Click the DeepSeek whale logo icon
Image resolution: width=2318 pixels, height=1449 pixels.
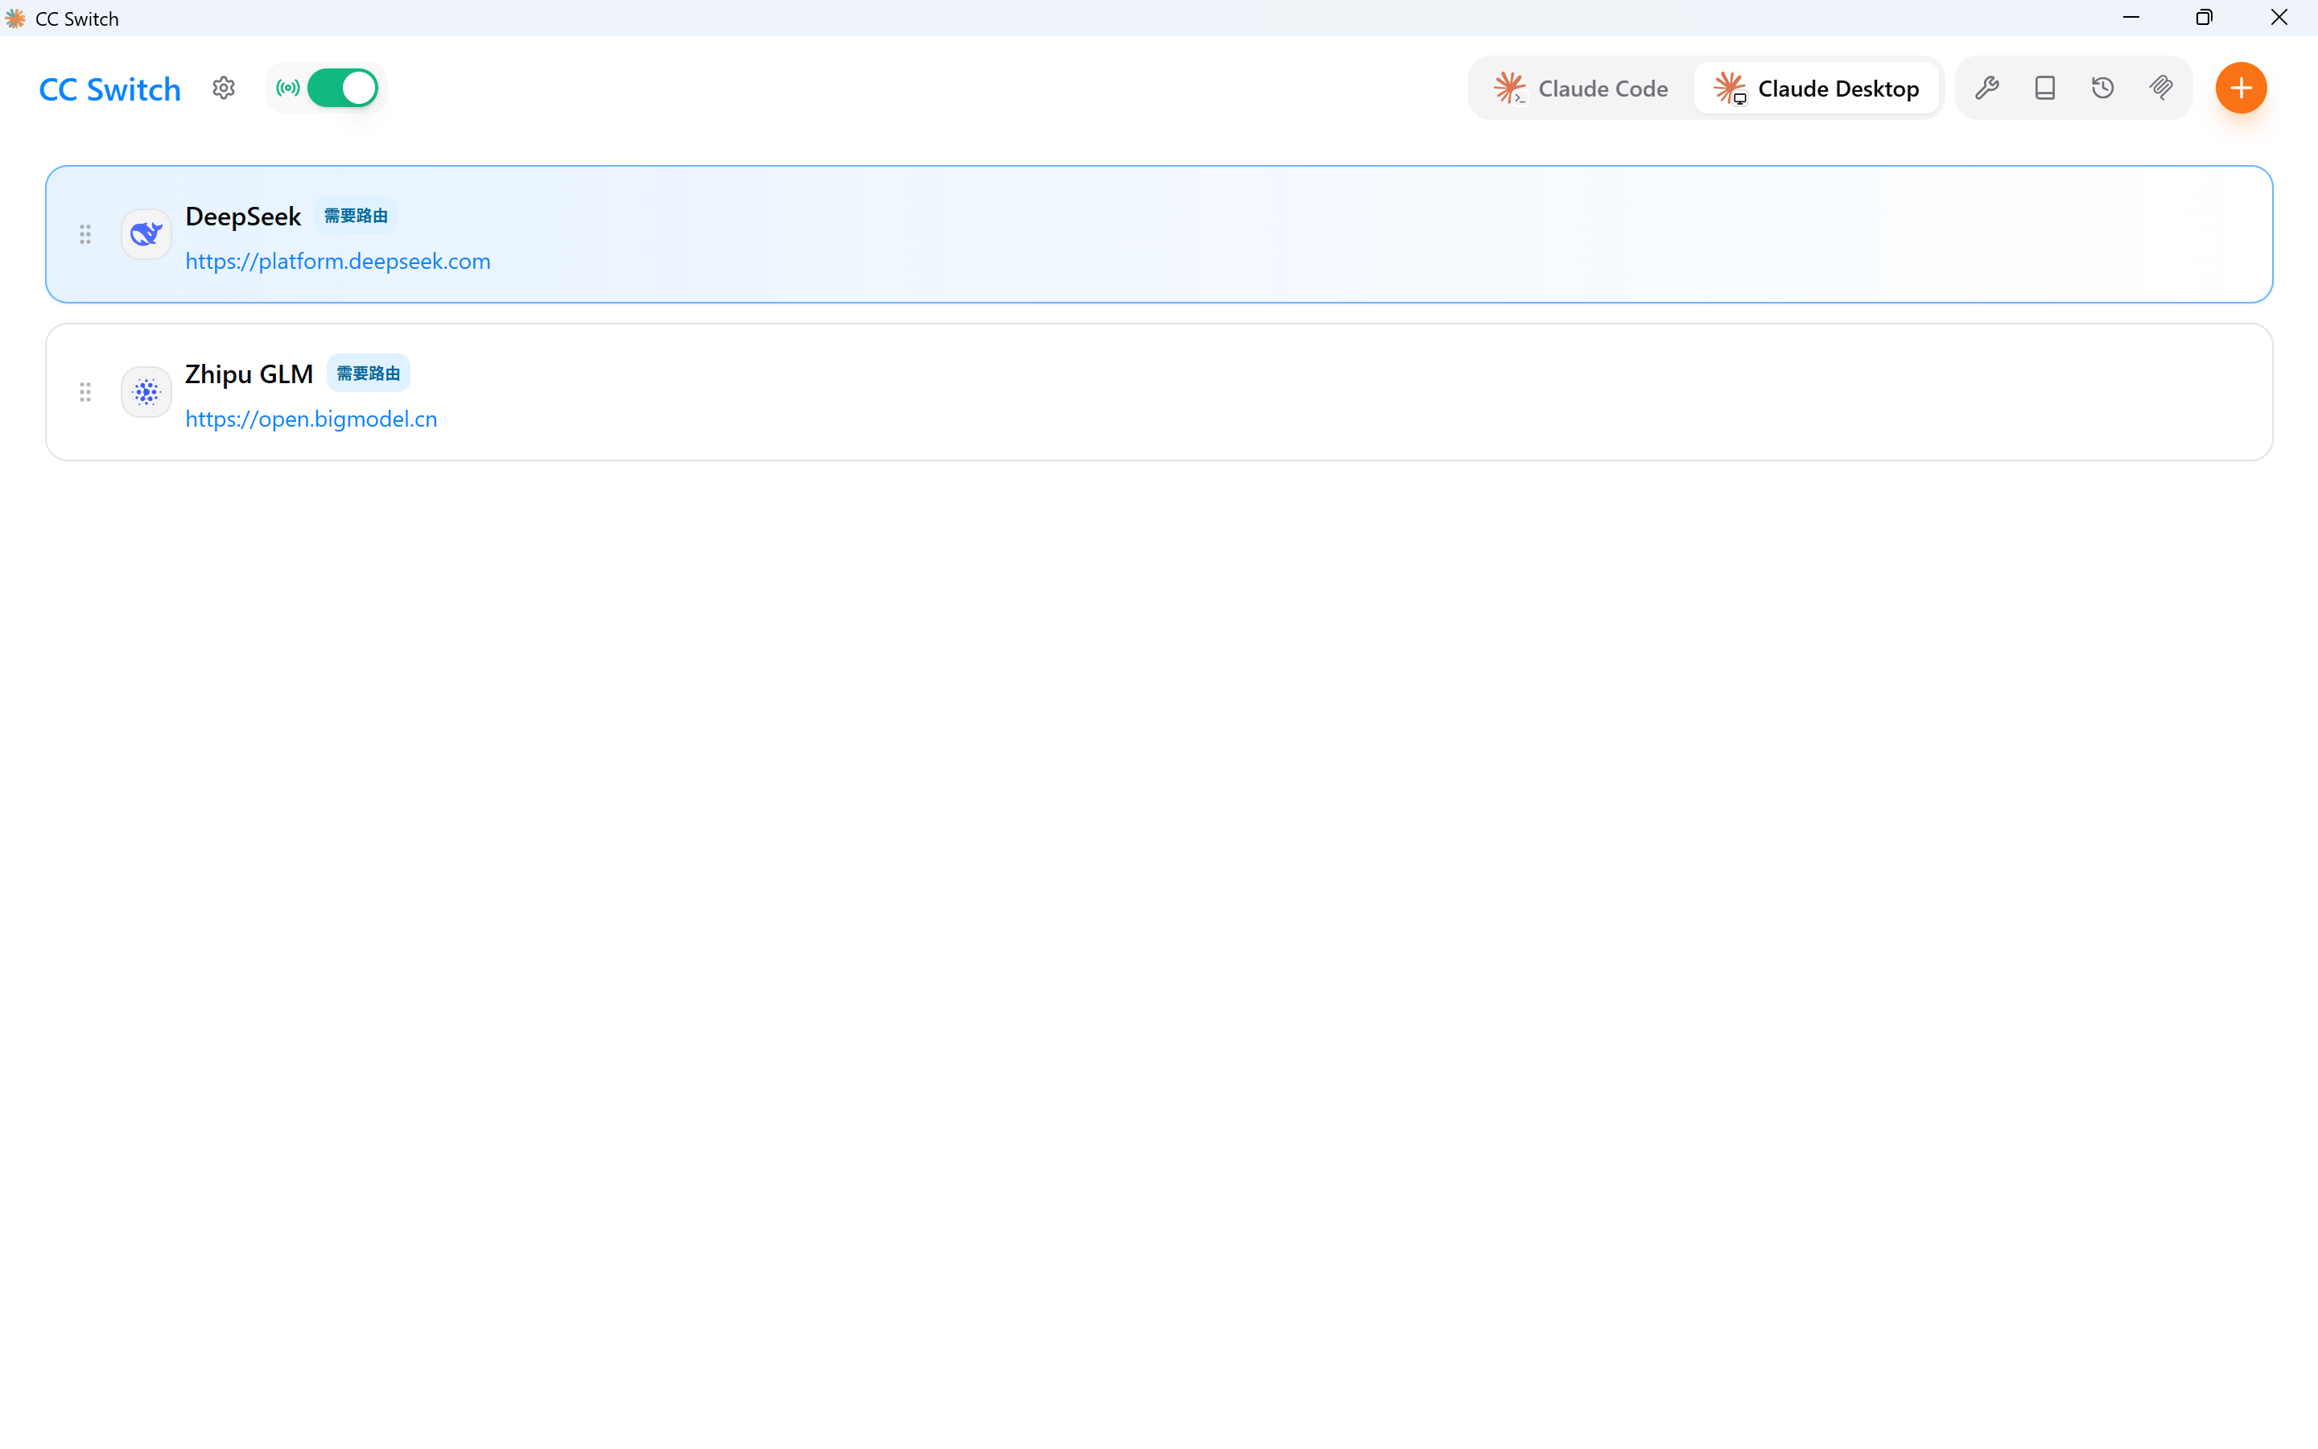coord(146,233)
